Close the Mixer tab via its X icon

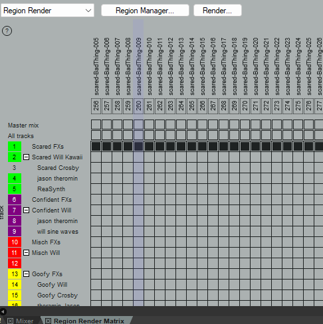pyautogui.click(x=10, y=321)
